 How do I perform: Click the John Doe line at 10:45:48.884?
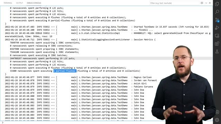(75, 118)
